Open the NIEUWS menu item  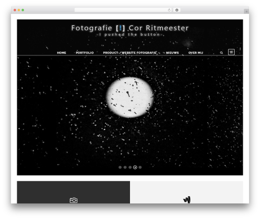click(x=172, y=53)
